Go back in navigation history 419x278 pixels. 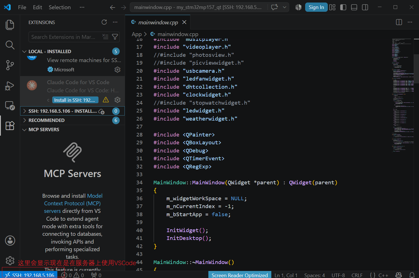(x=112, y=8)
